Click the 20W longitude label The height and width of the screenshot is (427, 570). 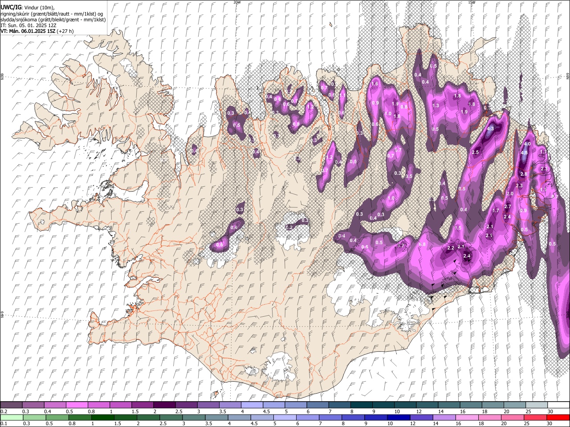237,2
